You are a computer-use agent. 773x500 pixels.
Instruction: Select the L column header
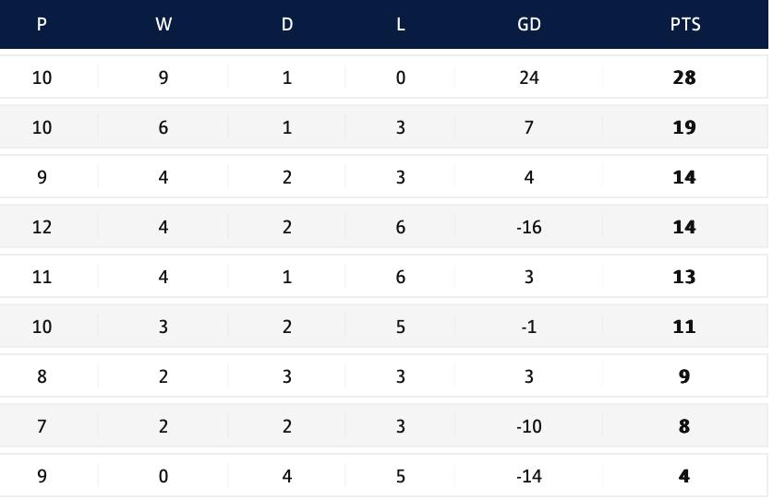(x=400, y=25)
